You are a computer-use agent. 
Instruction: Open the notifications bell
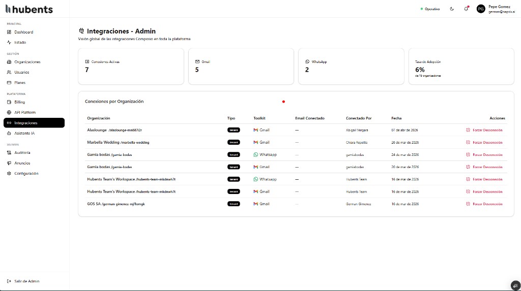pyautogui.click(x=466, y=9)
